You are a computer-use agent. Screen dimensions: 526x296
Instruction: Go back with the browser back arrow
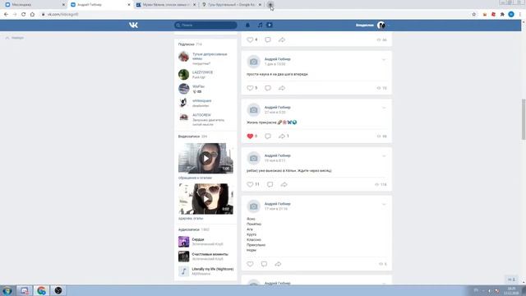(x=6, y=15)
